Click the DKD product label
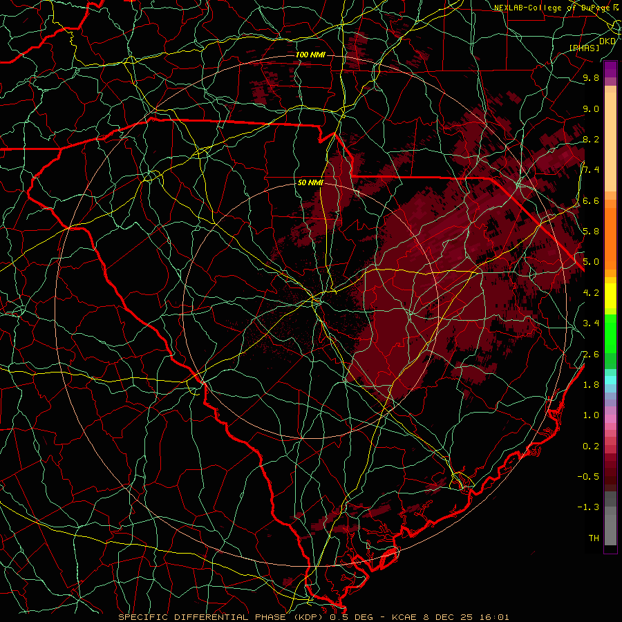The image size is (622, 622). point(607,41)
